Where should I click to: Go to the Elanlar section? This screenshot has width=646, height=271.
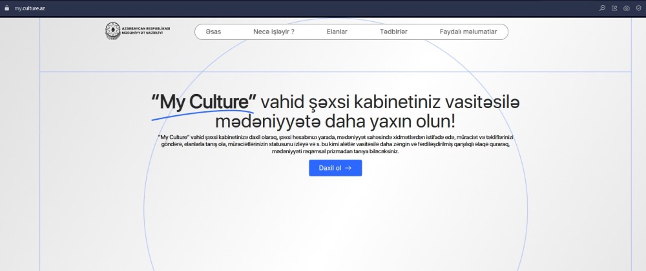tap(337, 32)
